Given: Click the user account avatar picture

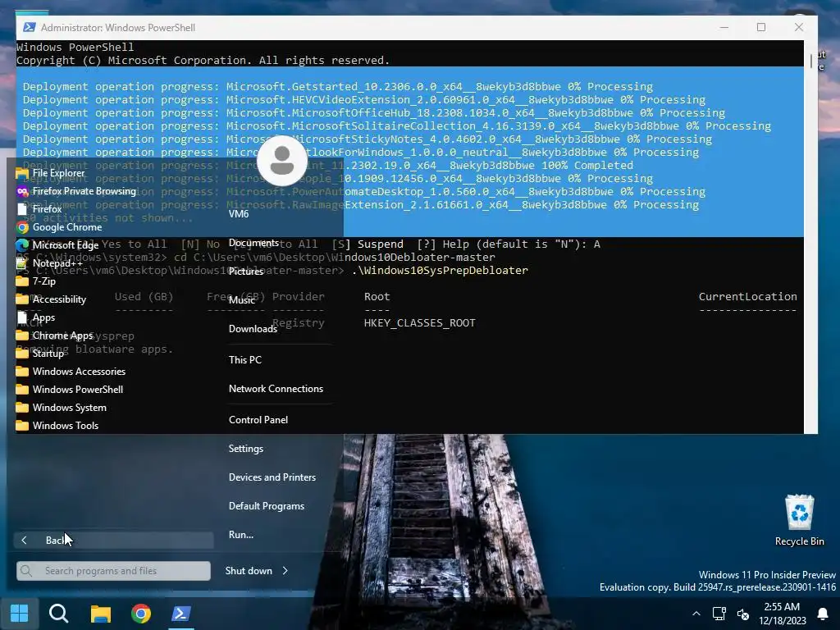Looking at the screenshot, I should [282, 161].
